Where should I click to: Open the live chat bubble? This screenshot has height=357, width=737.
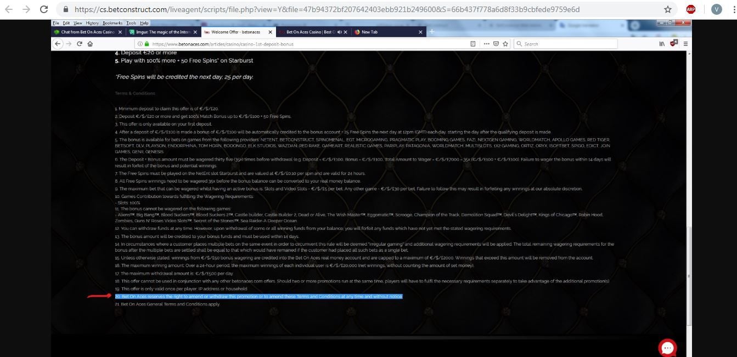pyautogui.click(x=667, y=348)
